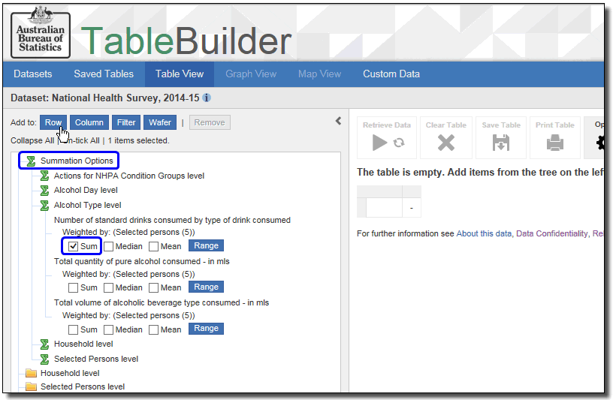This screenshot has width=613, height=400.
Task: Click the Print Table printer icon
Action: (x=554, y=143)
